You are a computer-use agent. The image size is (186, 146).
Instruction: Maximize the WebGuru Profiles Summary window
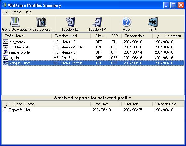coord(174,5)
